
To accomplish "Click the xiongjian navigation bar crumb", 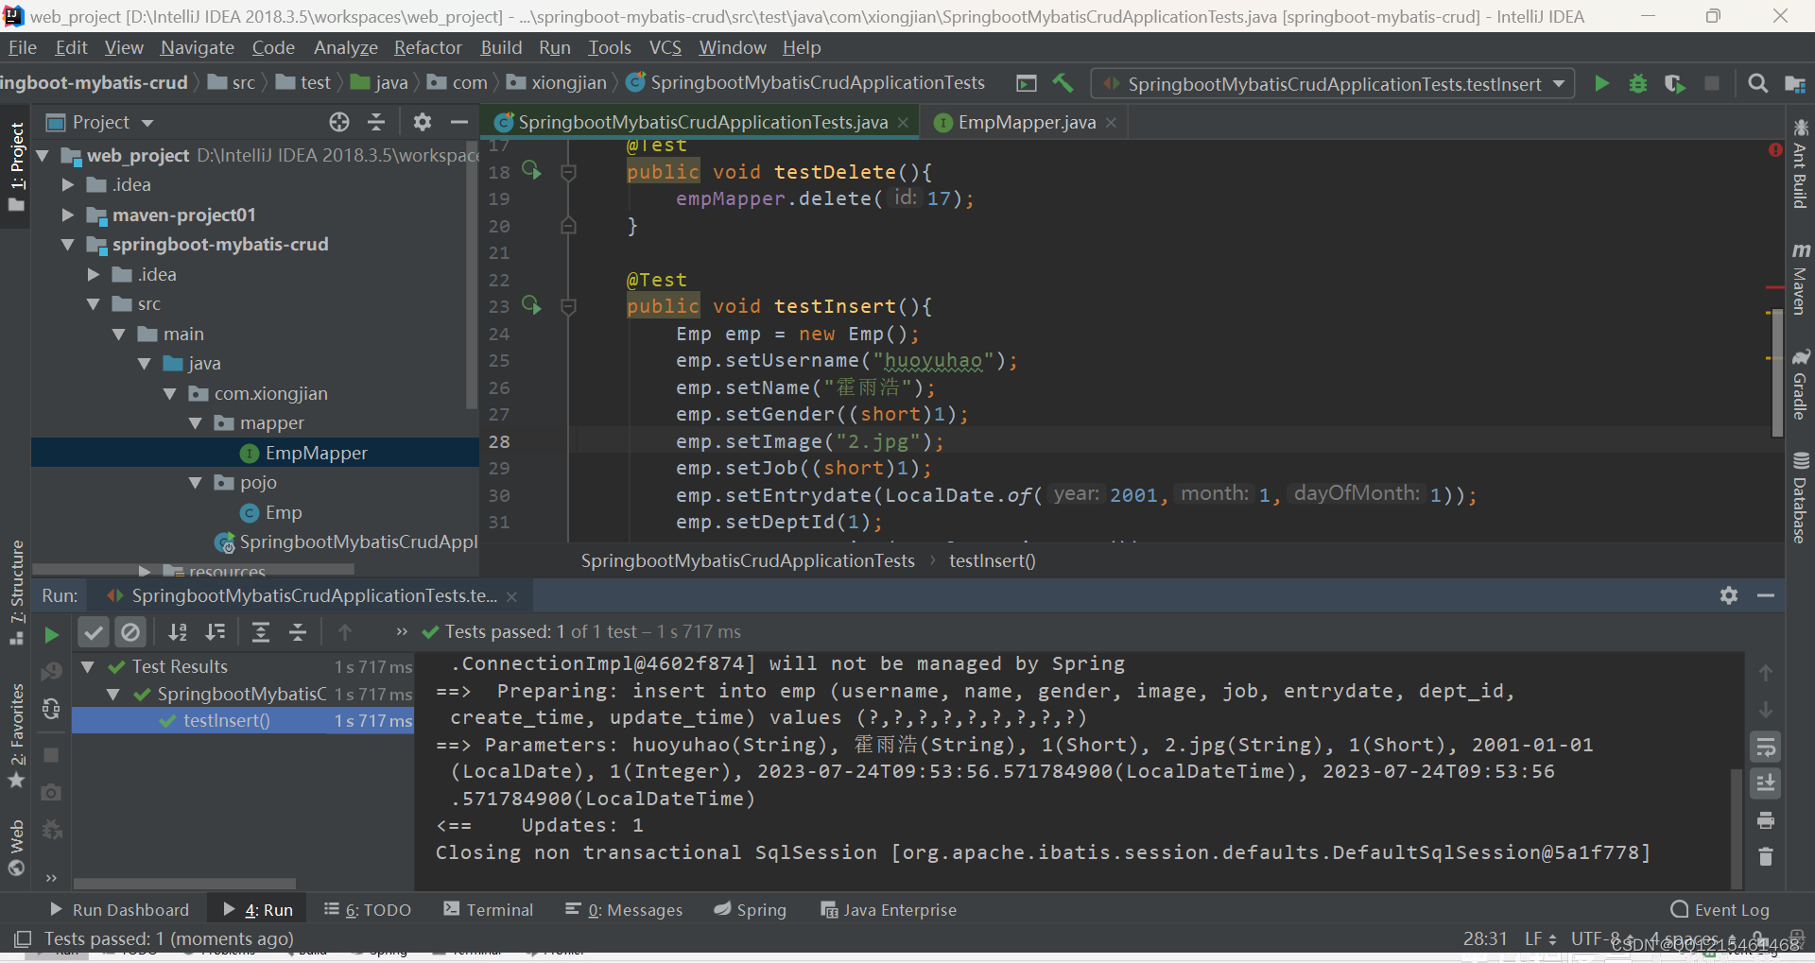I will 557,82.
